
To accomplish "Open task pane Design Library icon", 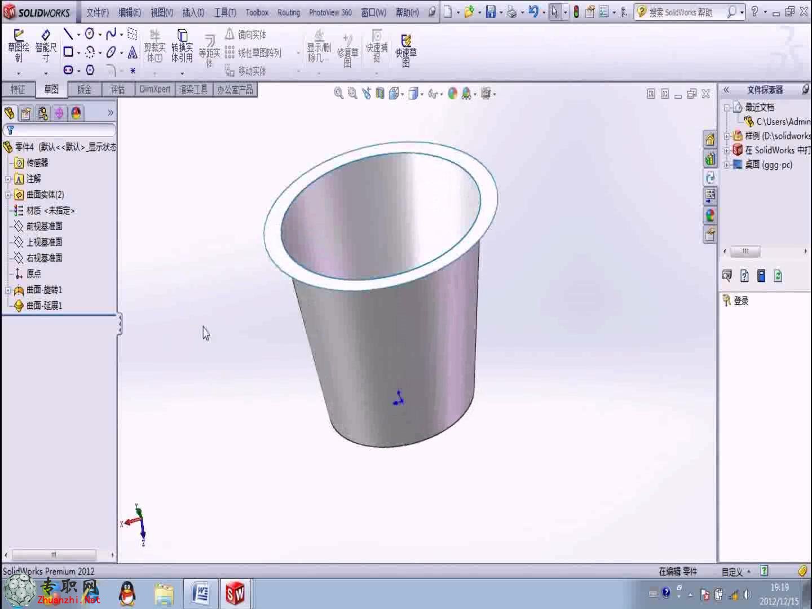I will click(710, 158).
